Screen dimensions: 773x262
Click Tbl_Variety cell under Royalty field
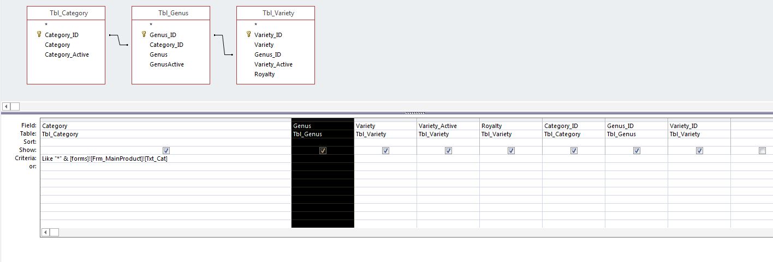pos(511,134)
